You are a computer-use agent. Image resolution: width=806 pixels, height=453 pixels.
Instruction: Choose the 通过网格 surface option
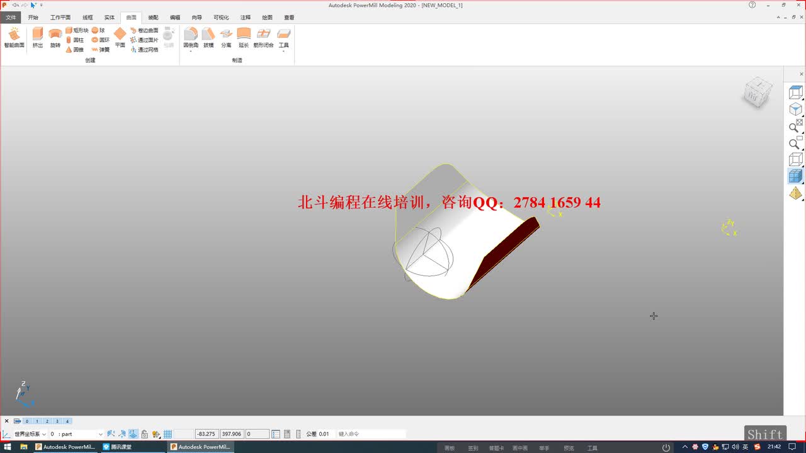144,49
